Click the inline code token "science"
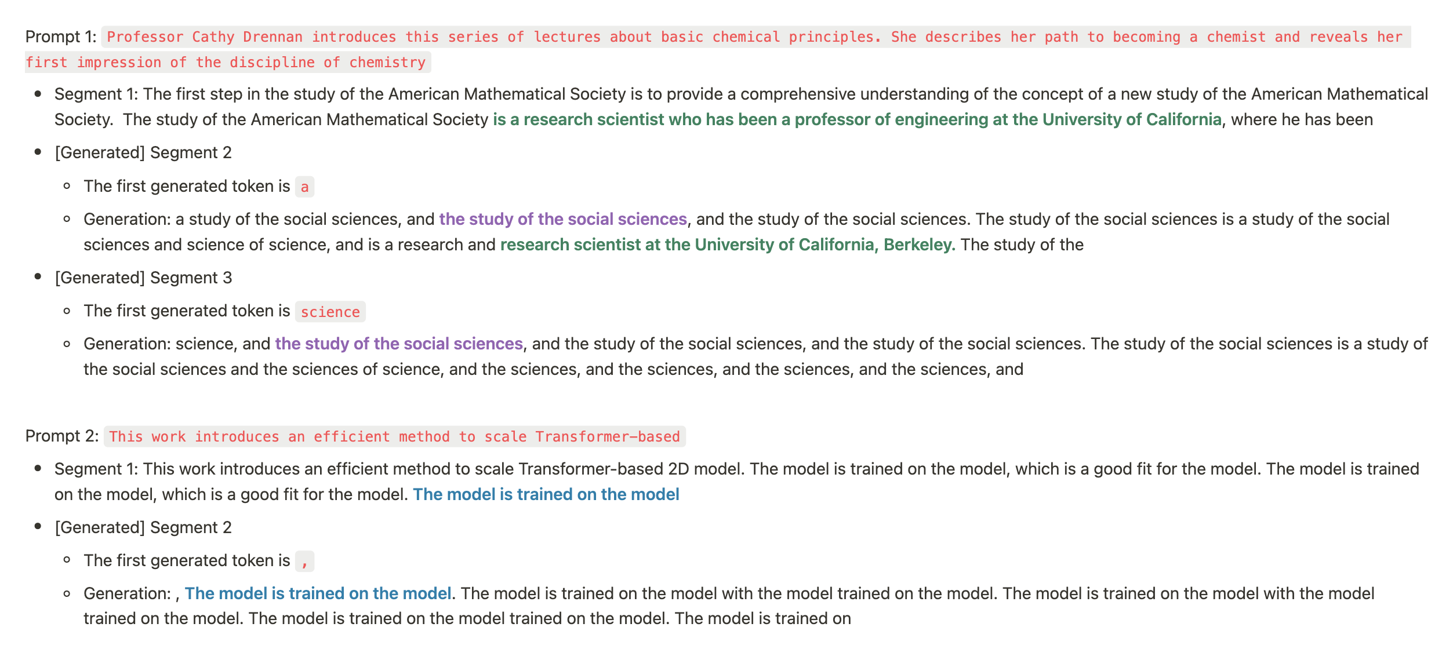 pyautogui.click(x=330, y=312)
